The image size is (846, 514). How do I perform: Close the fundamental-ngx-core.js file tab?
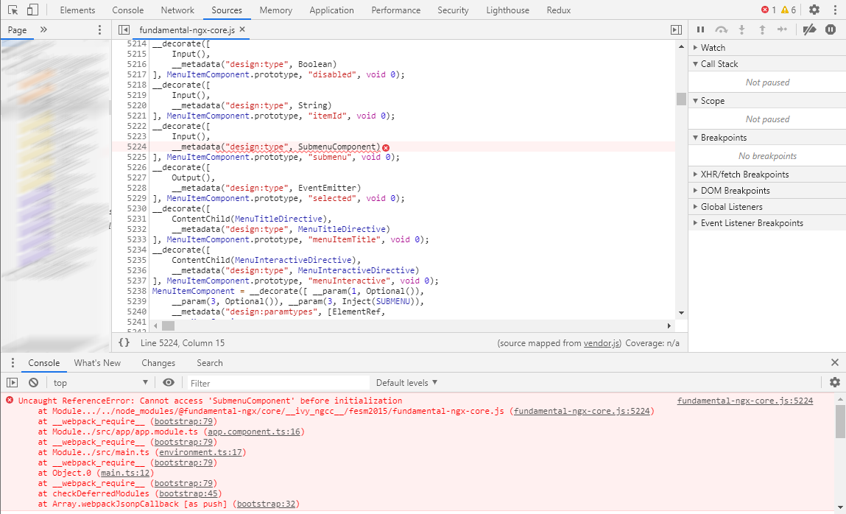tap(242, 29)
